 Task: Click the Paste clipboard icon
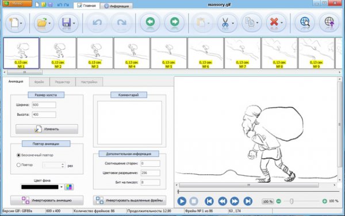click(x=201, y=22)
